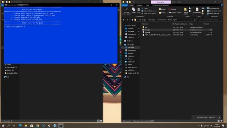The image size is (227, 128).
Task: Click Descargas in the address breadcrumb
Action: (151, 20)
